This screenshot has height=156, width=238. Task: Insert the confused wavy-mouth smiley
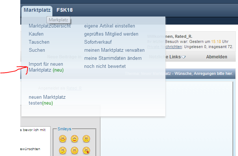(x=63, y=150)
